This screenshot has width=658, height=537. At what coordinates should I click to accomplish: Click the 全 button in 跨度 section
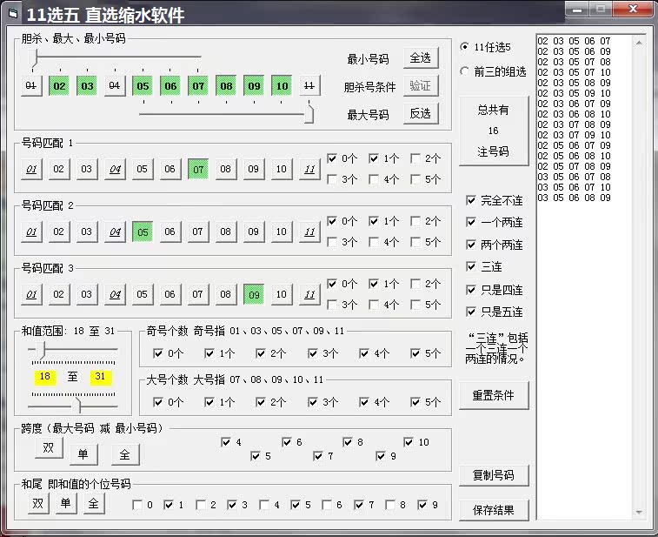tap(124, 454)
